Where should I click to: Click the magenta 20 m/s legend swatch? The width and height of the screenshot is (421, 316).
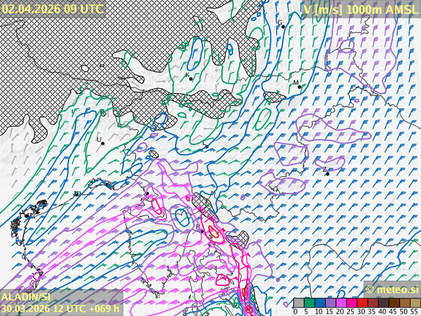click(x=341, y=303)
